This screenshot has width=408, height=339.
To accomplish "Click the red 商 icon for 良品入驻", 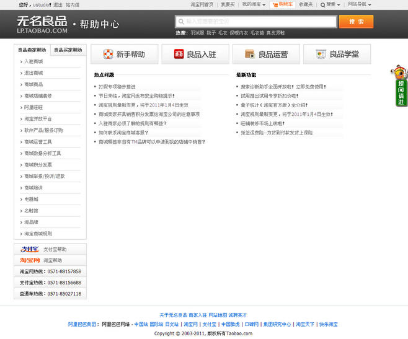I will (179, 54).
